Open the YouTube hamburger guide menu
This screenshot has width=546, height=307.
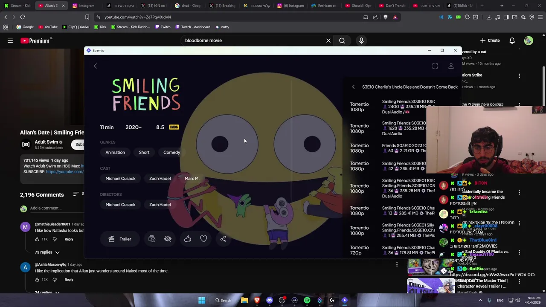point(10,41)
